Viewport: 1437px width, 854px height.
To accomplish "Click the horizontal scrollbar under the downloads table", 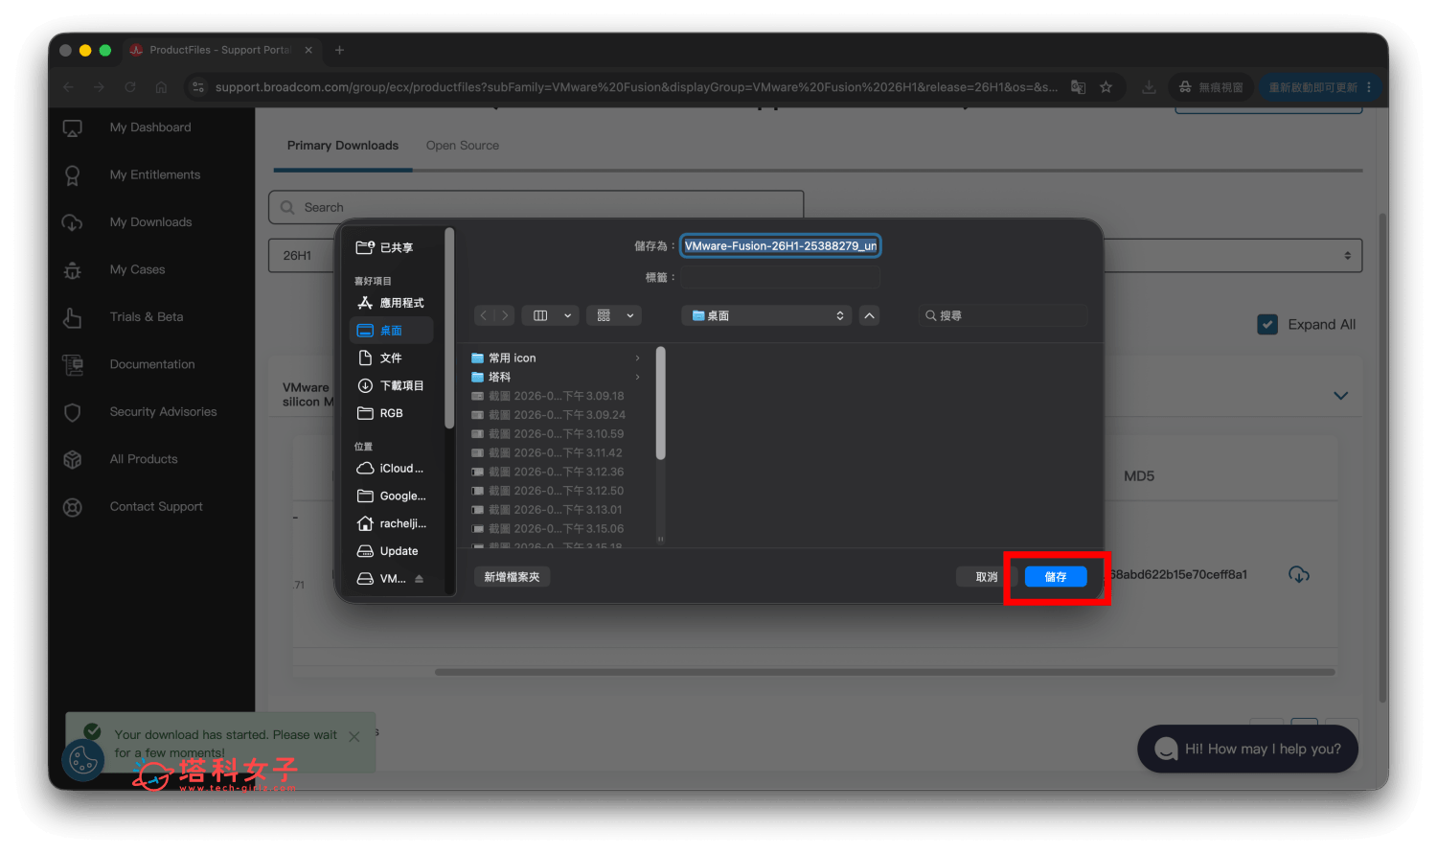I will coord(884,672).
